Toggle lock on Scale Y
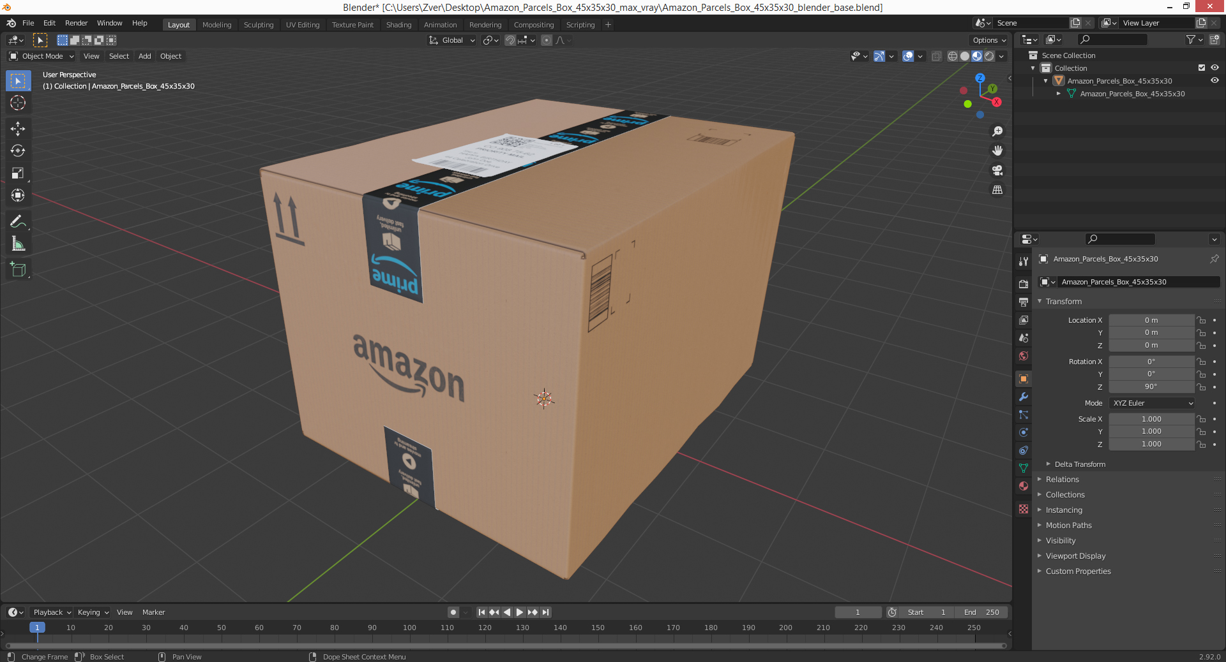 pyautogui.click(x=1201, y=432)
